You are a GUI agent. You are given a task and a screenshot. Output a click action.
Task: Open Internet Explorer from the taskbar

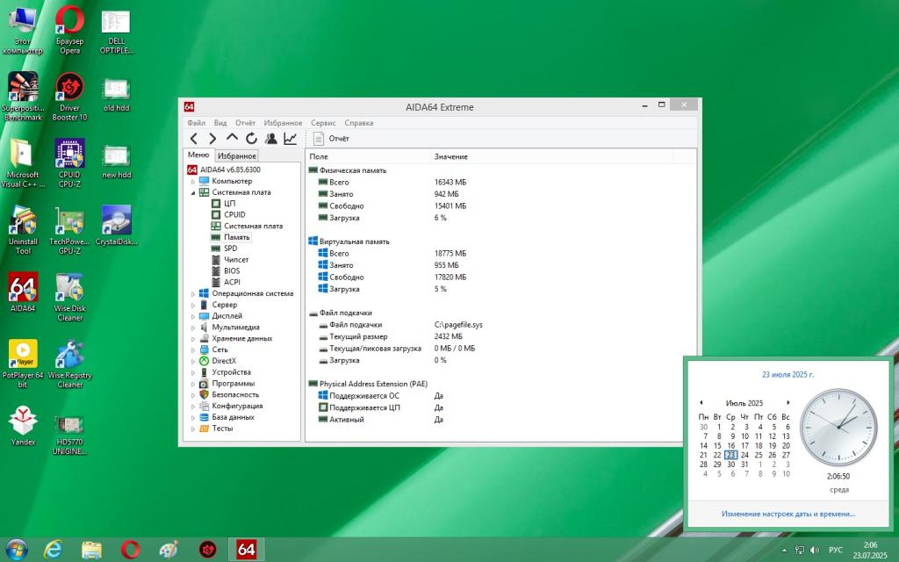[x=54, y=550]
